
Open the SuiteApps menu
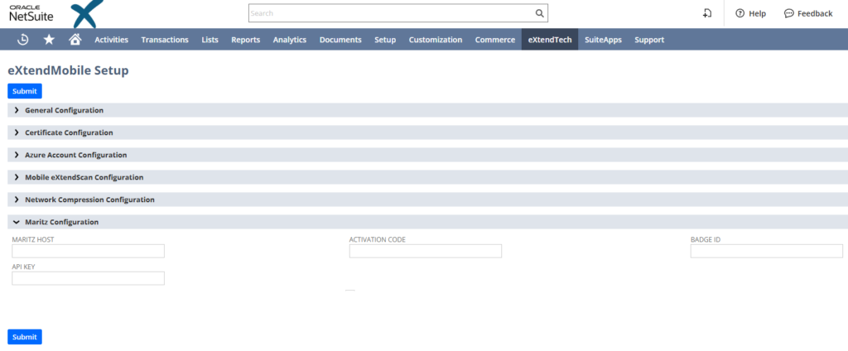603,40
